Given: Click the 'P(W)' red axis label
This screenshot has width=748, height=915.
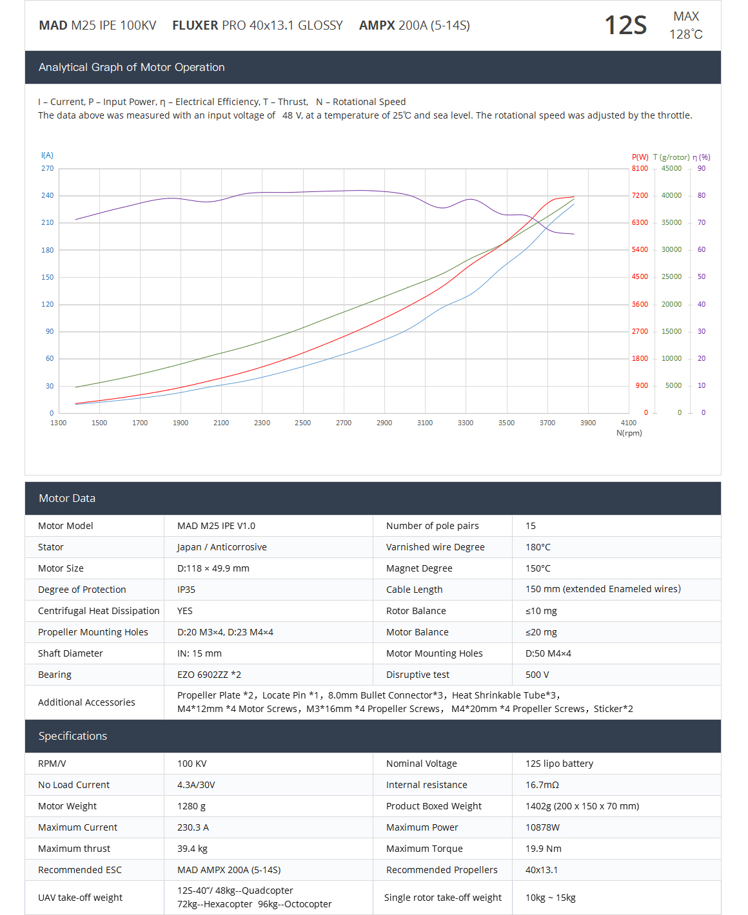Looking at the screenshot, I should coord(640,157).
